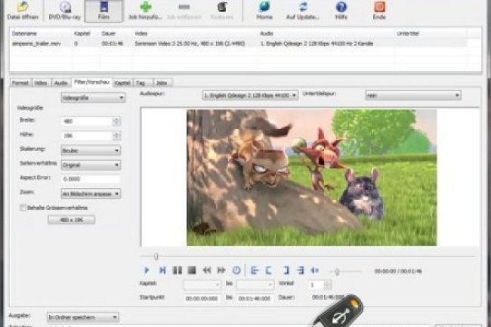Jump to end marker icon
The image size is (491, 327).
(301, 270)
